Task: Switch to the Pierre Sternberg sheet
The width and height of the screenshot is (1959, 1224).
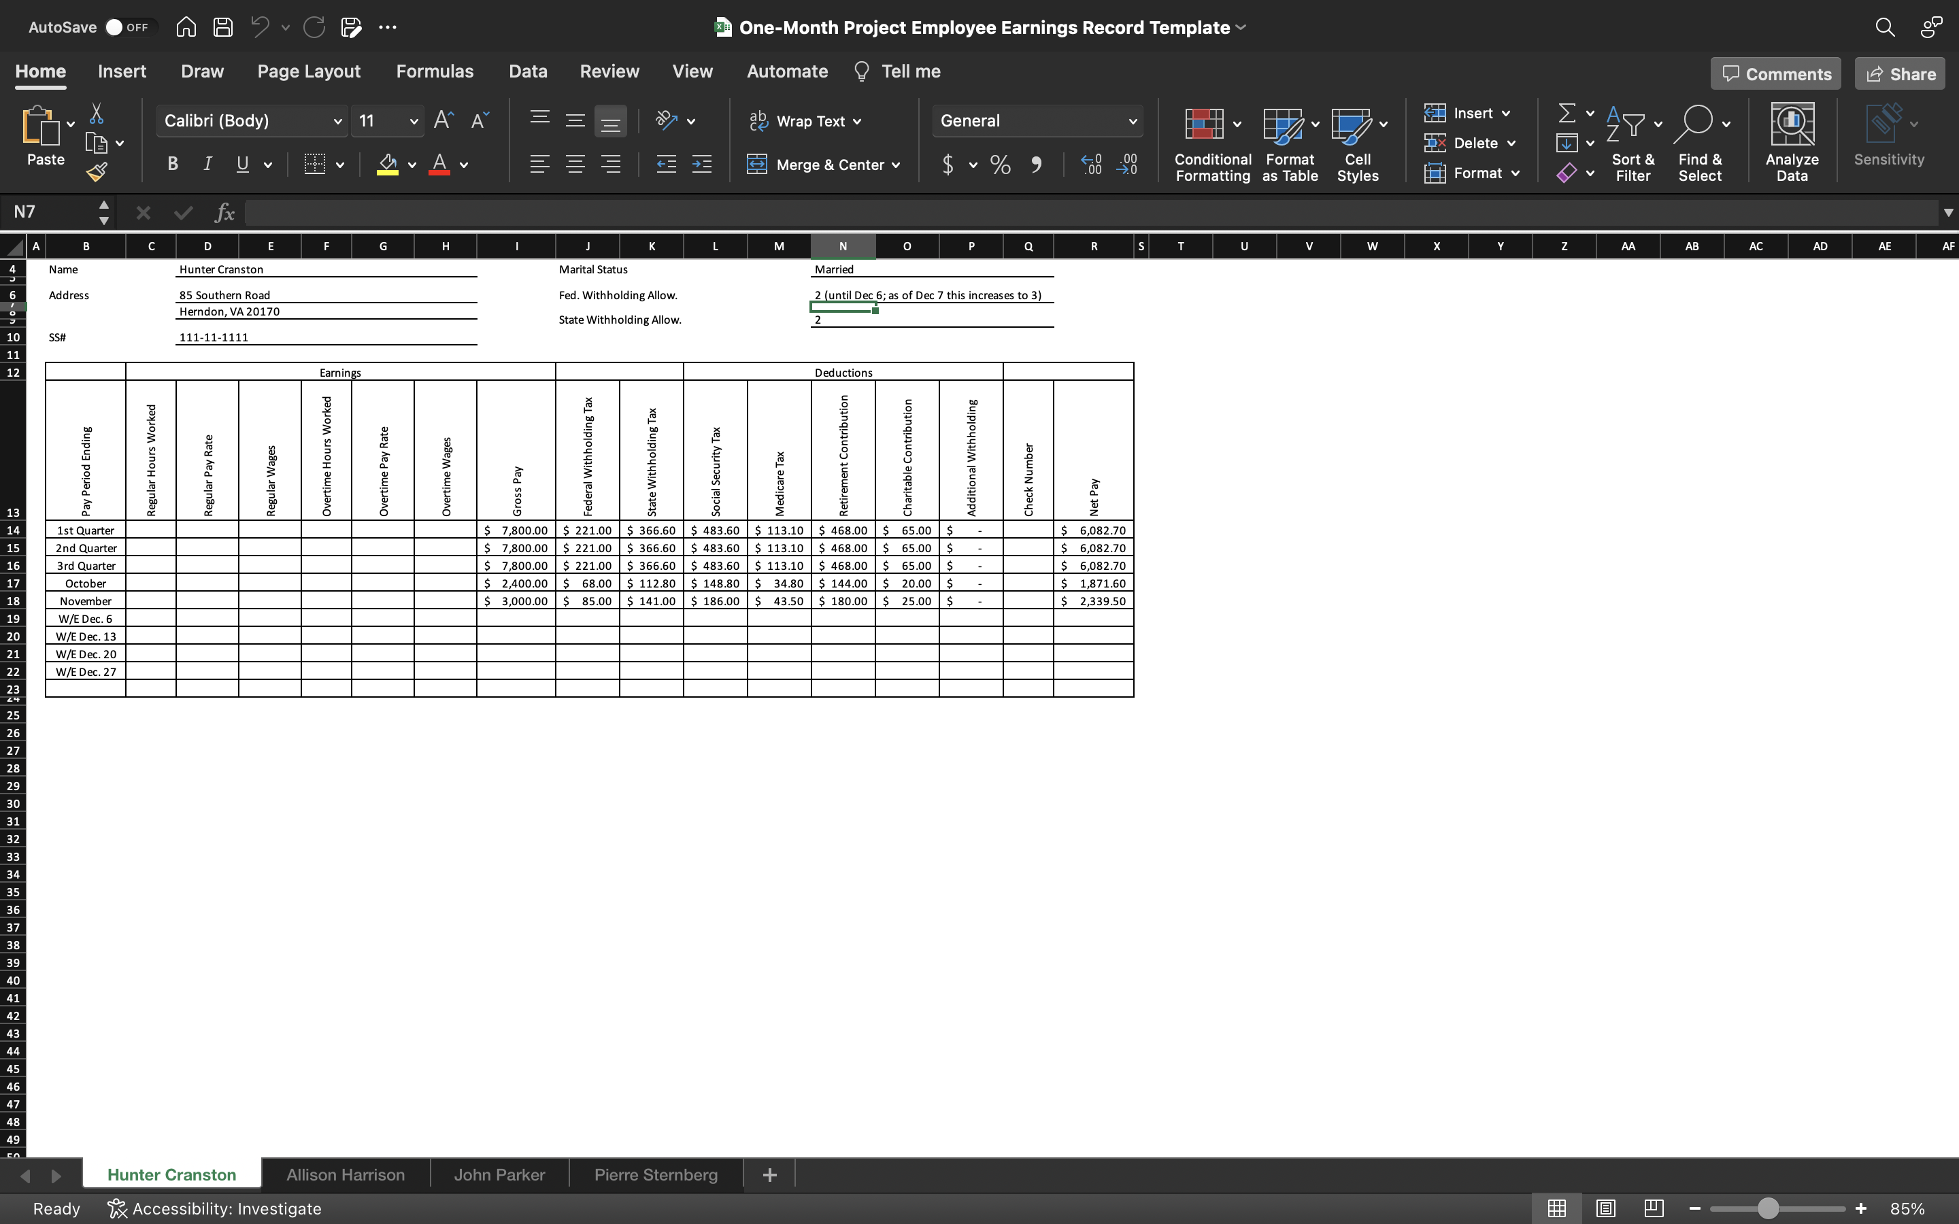Action: [x=654, y=1173]
